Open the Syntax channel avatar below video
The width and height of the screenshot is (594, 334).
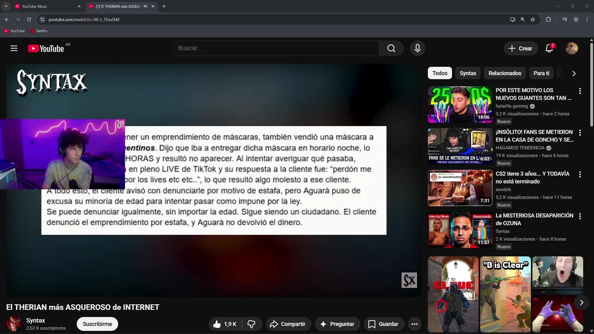pos(13,324)
